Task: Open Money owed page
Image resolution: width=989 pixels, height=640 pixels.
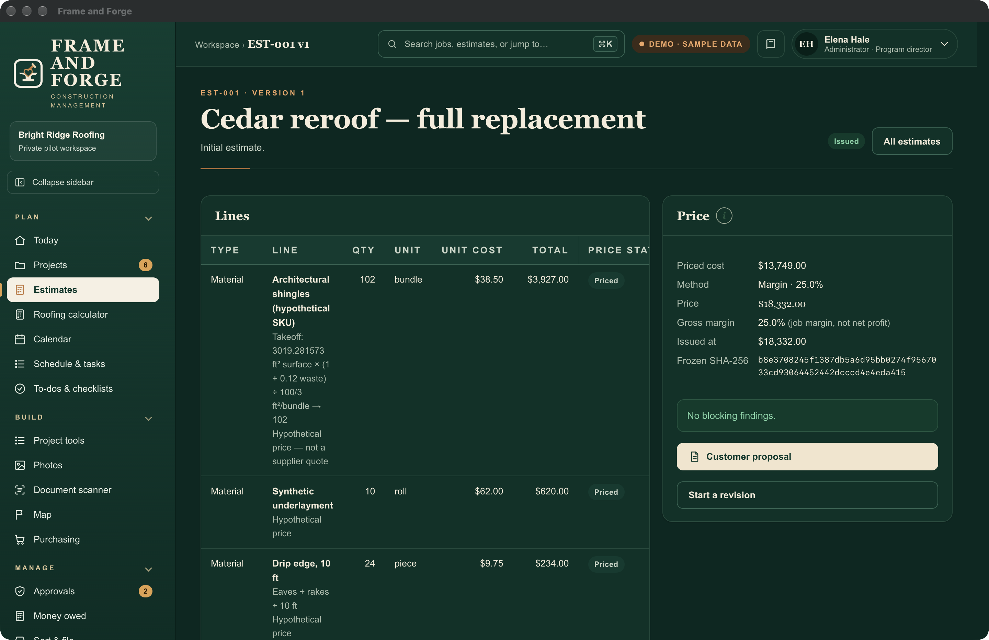Action: tap(83, 616)
